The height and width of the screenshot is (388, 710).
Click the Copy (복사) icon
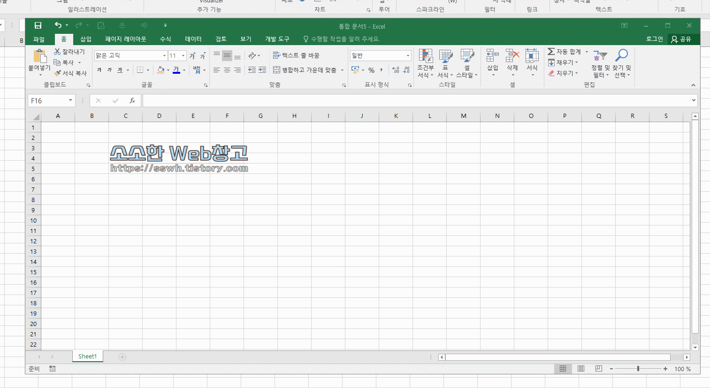[57, 62]
